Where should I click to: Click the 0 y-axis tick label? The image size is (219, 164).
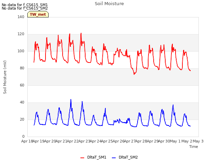[23, 136]
